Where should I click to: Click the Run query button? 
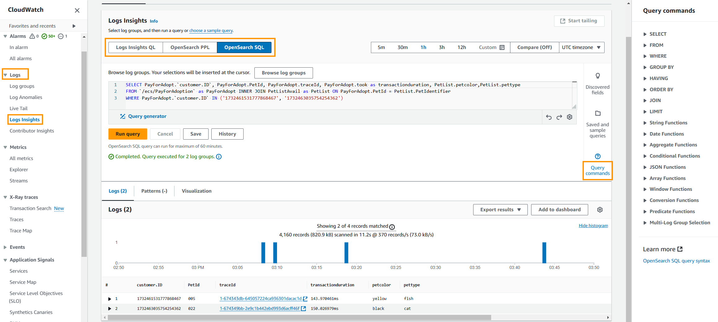(128, 134)
